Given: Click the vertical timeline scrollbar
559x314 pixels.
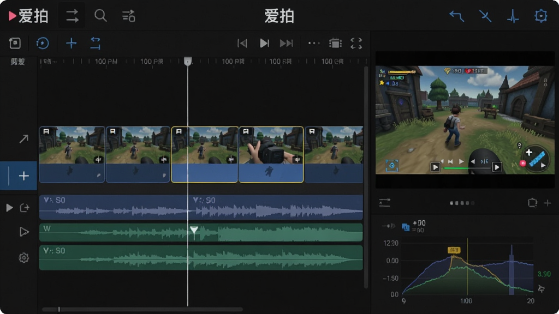Looking at the screenshot, I should pos(366,177).
